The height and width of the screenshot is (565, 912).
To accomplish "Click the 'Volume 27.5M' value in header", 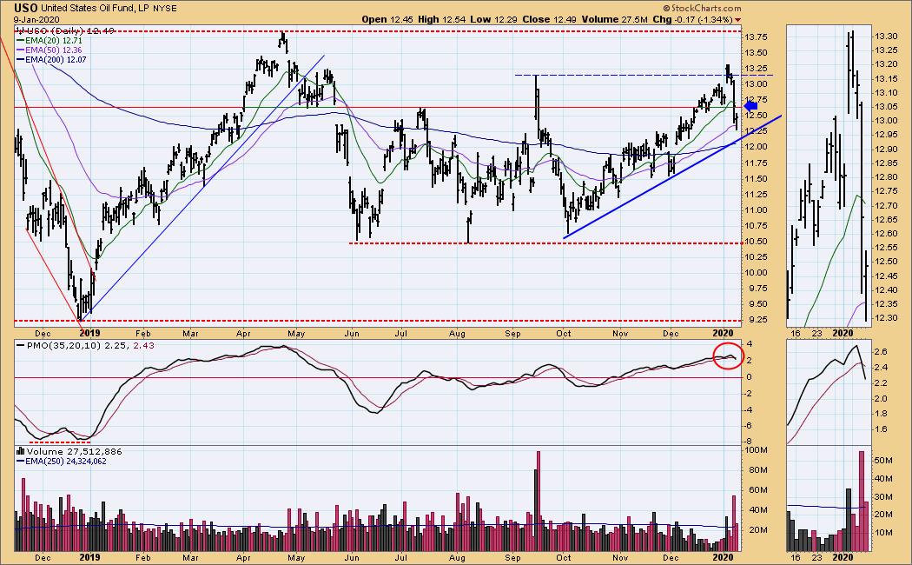I will pos(615,19).
